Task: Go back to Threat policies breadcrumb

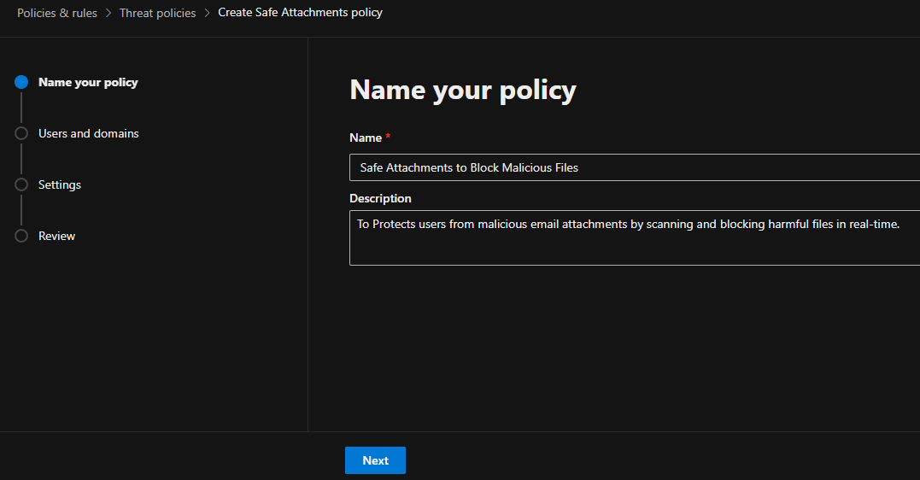Action: (x=157, y=13)
